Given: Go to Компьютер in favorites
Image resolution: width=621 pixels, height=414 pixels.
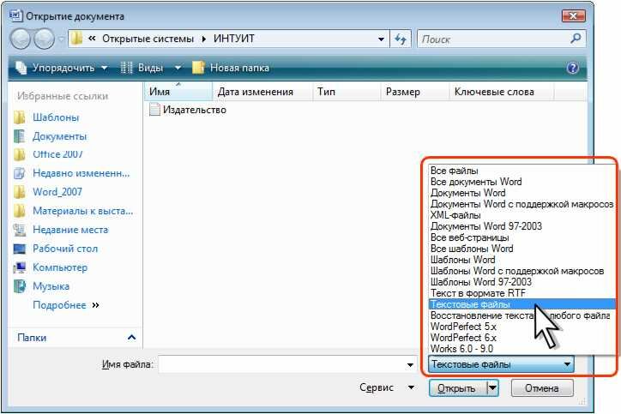Looking at the screenshot, I should click(59, 267).
